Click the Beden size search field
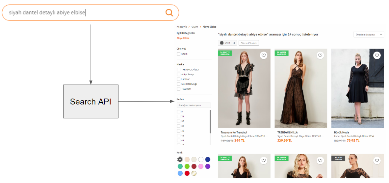Screen dimensions: 389x183 tap(194, 105)
